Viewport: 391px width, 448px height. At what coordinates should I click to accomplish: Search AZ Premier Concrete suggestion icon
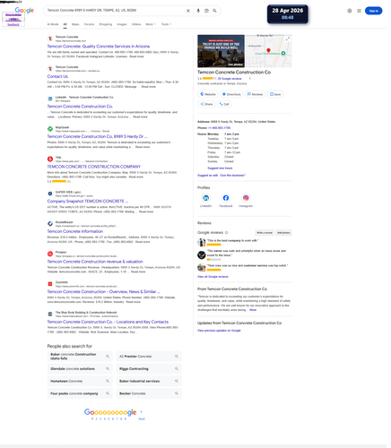(x=177, y=357)
